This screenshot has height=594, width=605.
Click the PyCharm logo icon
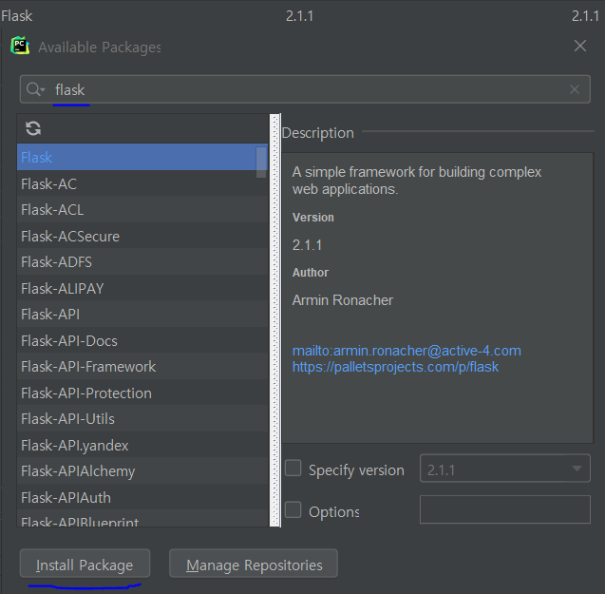pyautogui.click(x=20, y=47)
